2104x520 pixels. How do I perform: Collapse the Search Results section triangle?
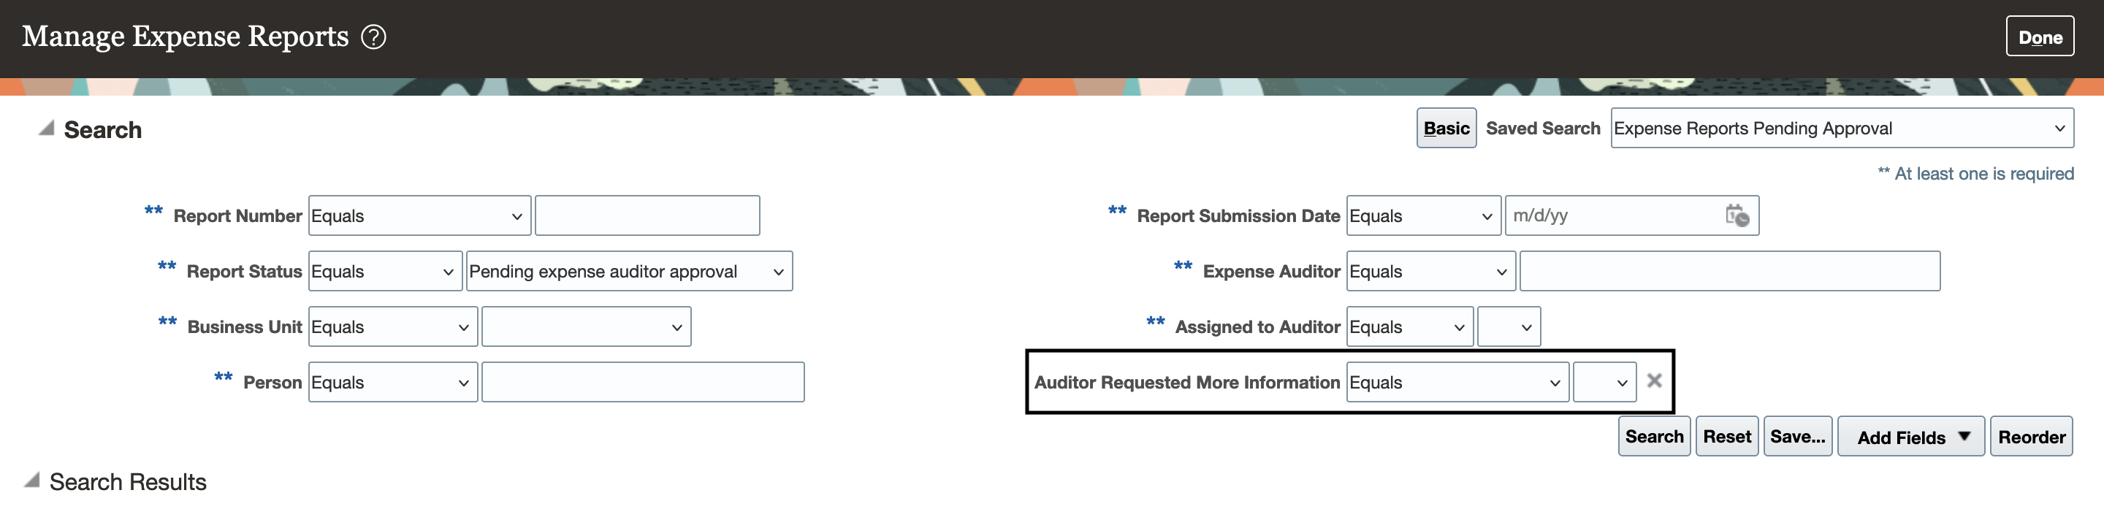point(32,480)
